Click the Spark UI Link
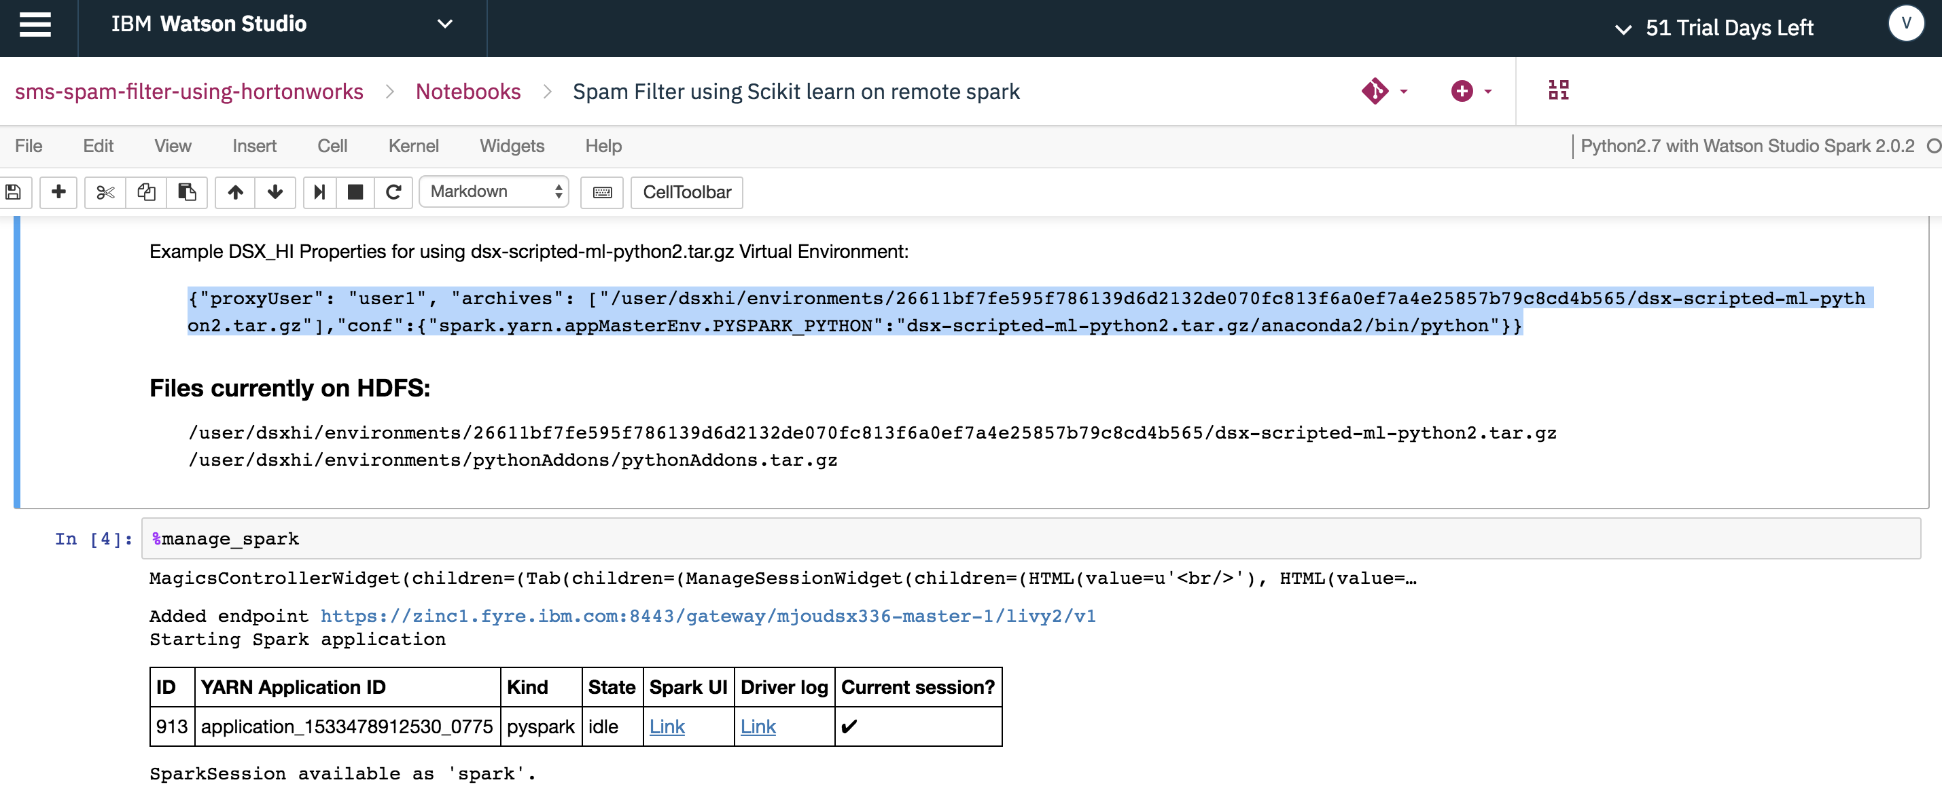 pos(667,727)
